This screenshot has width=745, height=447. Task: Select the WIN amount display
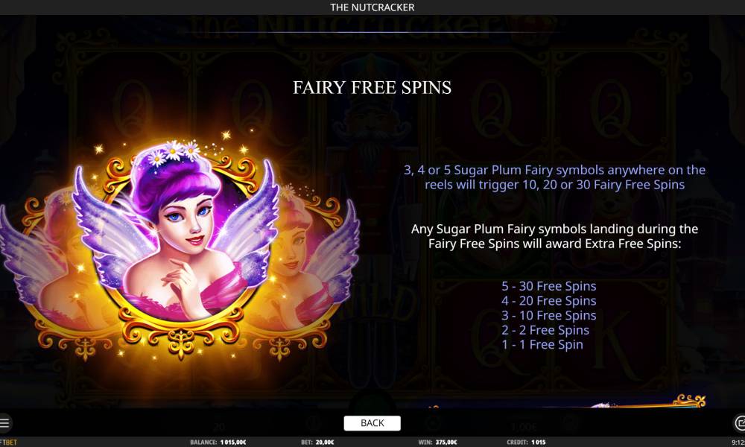click(437, 443)
